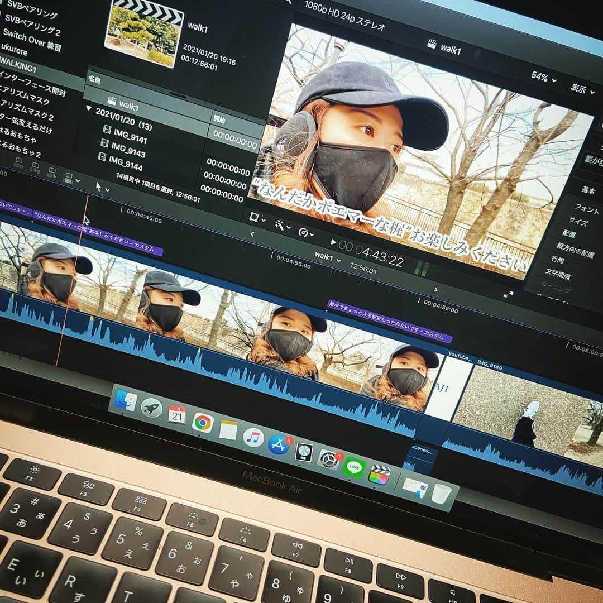
Task: Open the enhancements menu chevron
Action: point(289,227)
